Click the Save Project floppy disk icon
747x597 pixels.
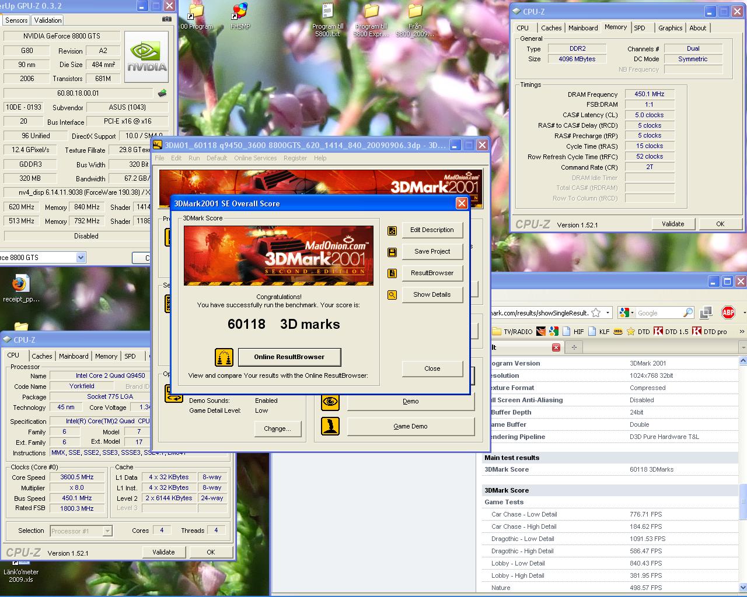click(x=392, y=252)
